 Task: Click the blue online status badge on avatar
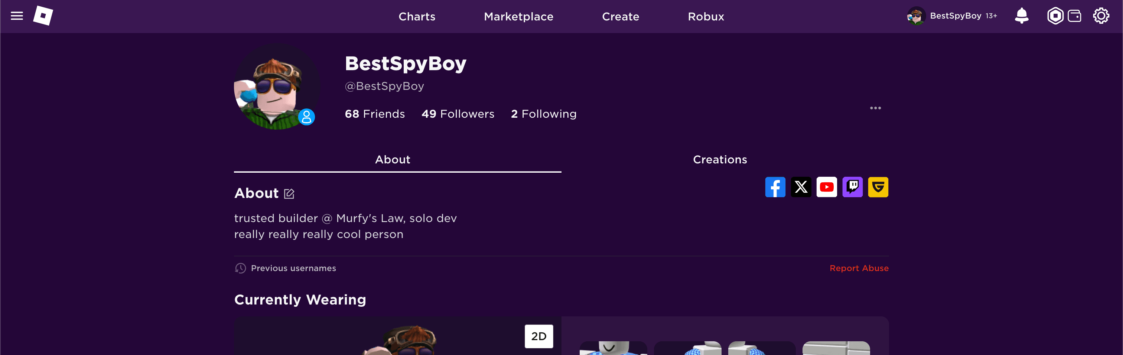click(x=306, y=117)
